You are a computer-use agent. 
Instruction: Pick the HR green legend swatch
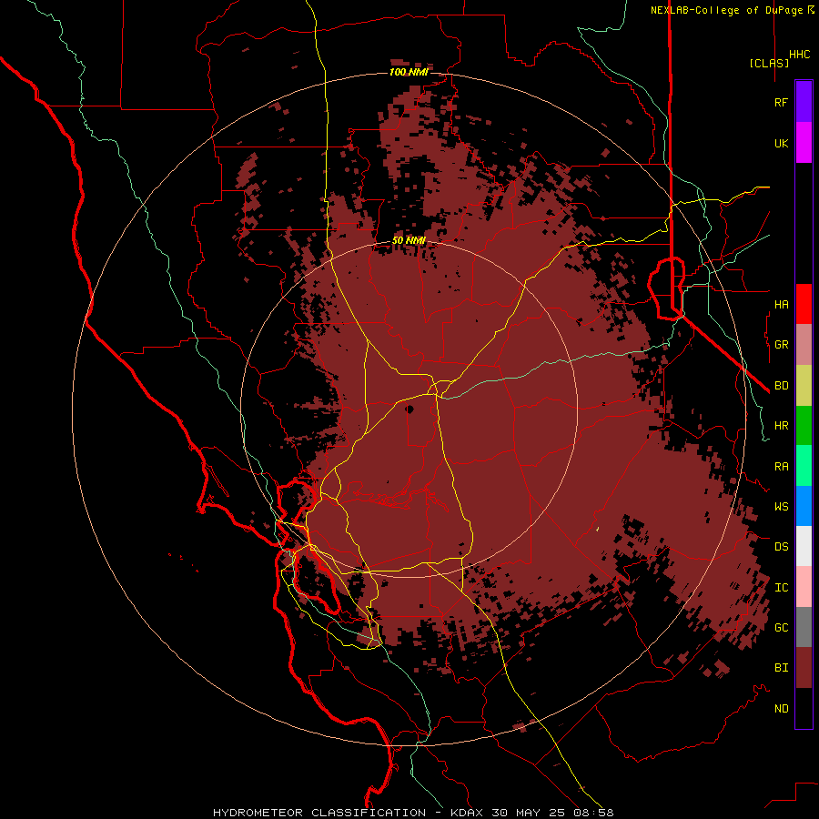[804, 425]
